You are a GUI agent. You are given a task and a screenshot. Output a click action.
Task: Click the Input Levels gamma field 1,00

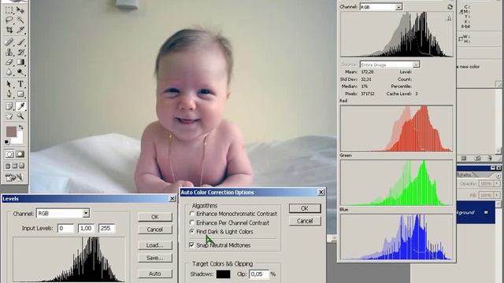tap(86, 228)
